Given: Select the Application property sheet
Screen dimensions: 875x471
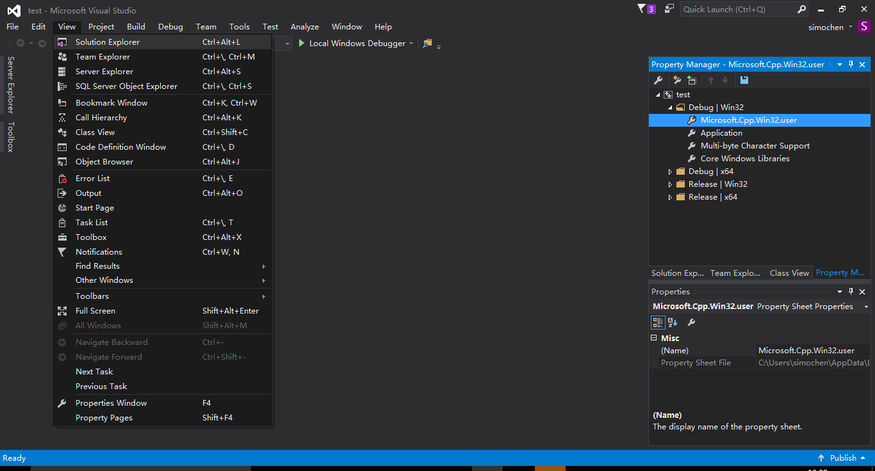Looking at the screenshot, I should [721, 133].
